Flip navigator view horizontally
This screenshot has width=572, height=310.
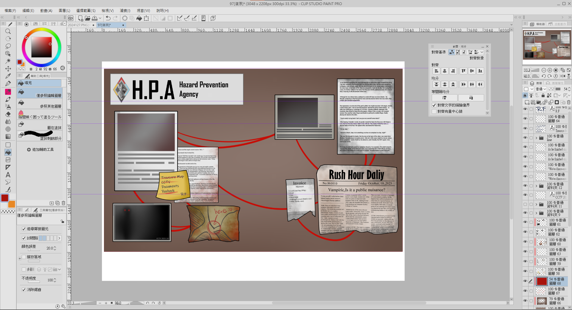(563, 76)
